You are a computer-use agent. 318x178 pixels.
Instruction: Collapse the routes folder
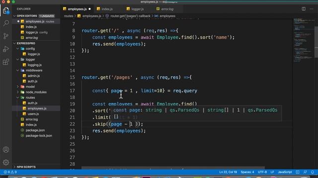point(18,97)
